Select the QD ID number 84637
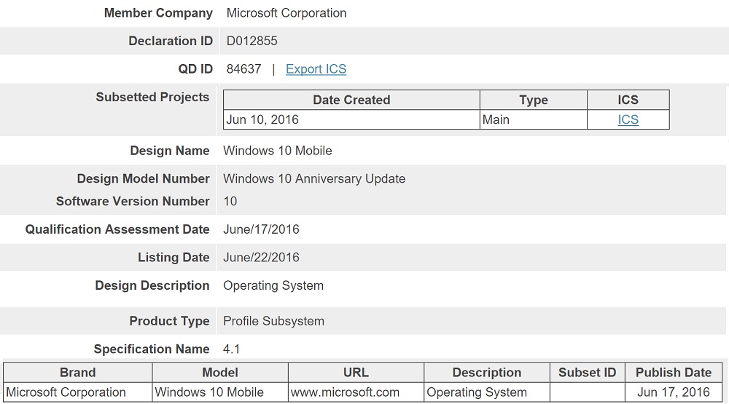Screen dimensions: 729x404 coord(243,69)
